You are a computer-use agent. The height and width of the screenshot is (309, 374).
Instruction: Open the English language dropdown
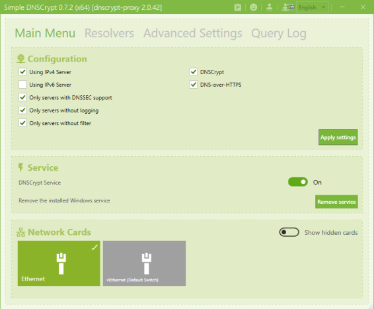(x=313, y=7)
